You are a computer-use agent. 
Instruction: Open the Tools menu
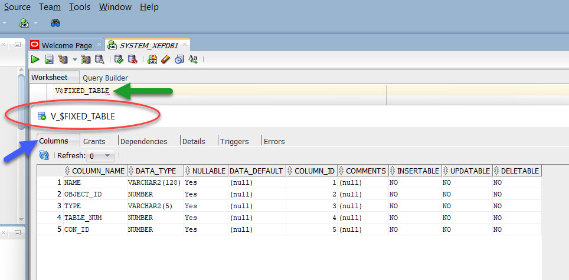click(80, 7)
